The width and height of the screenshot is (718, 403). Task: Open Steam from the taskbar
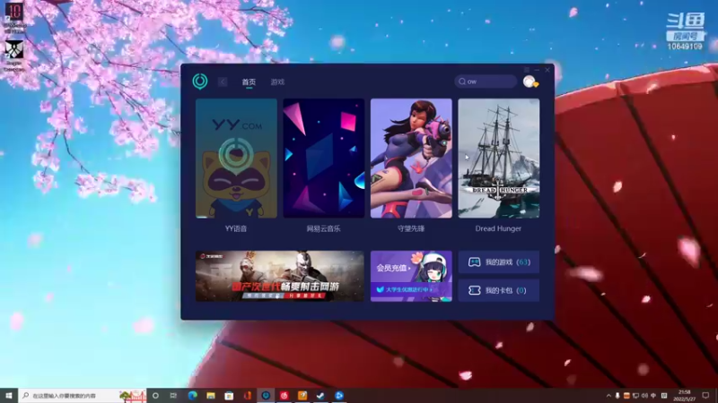(320, 395)
